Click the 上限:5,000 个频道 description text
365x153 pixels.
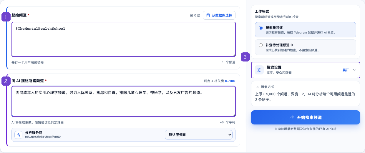(305, 97)
